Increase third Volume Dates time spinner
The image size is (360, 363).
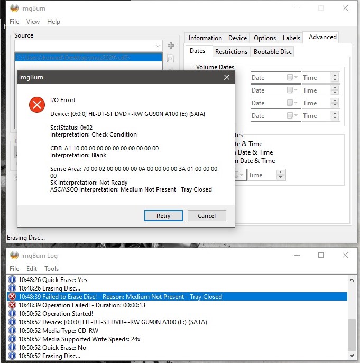(x=335, y=101)
